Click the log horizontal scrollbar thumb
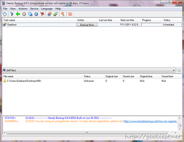184x142 pixels. coord(87,133)
